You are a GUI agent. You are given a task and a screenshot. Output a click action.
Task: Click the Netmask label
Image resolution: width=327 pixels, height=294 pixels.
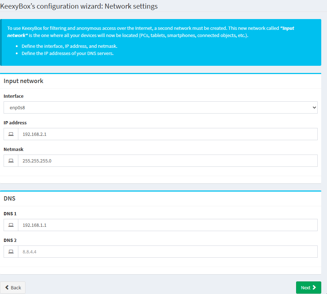pyautogui.click(x=14, y=150)
